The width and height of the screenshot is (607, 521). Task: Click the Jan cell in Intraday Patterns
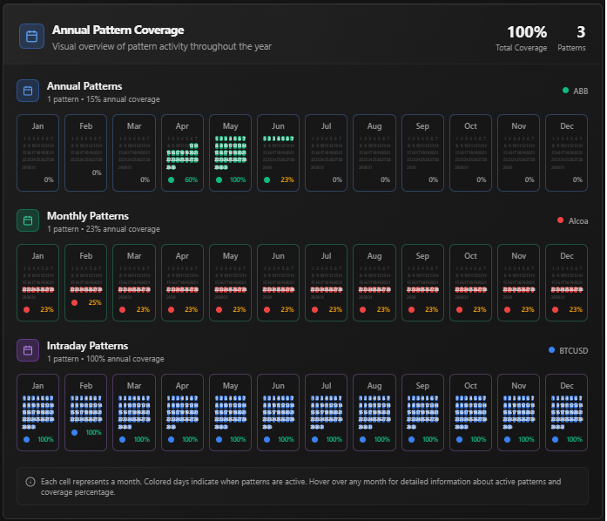click(38, 412)
